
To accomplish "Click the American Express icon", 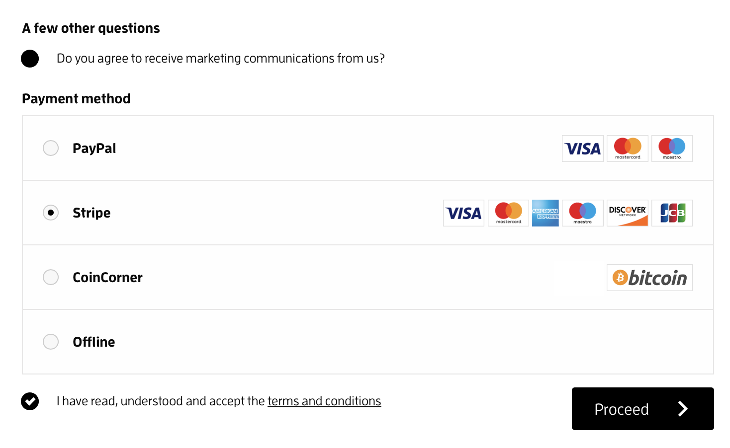I will tap(545, 213).
